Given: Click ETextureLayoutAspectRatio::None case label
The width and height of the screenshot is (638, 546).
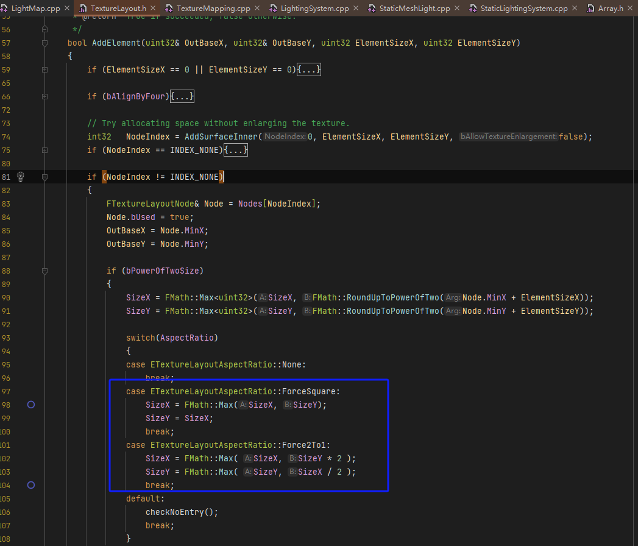Looking at the screenshot, I should [x=228, y=365].
